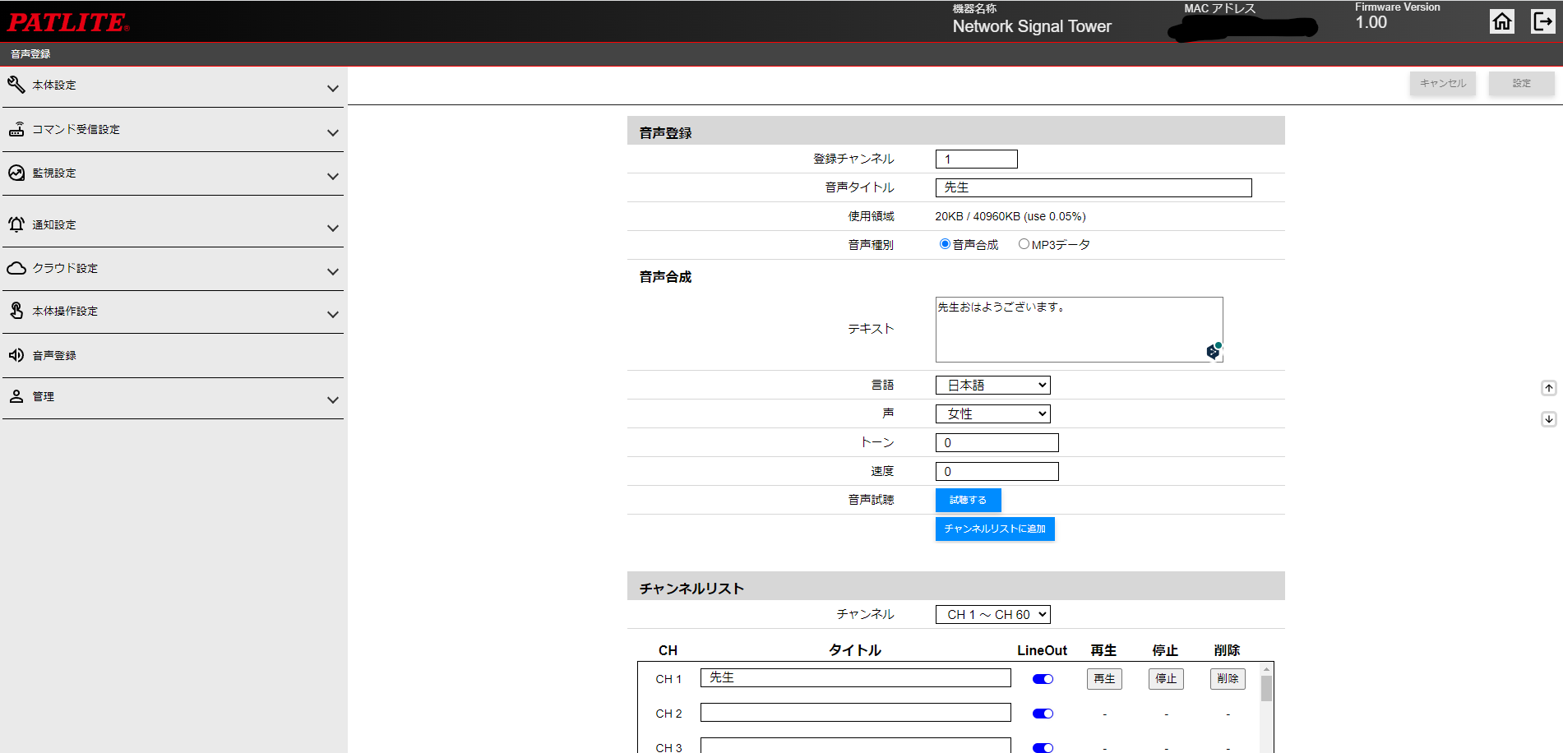Click the bell icon for 通知設定

pos(16,224)
